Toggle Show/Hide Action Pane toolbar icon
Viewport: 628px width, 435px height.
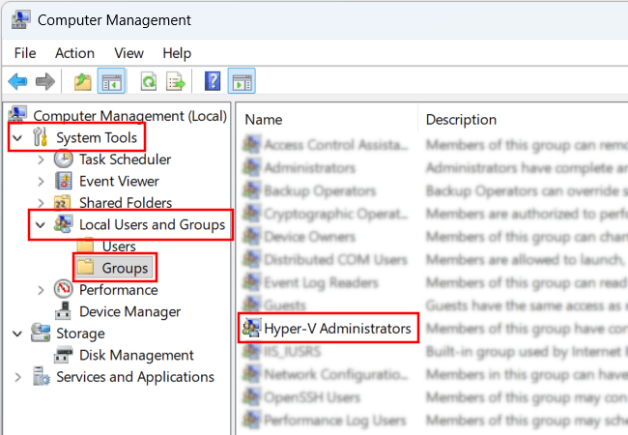242,81
